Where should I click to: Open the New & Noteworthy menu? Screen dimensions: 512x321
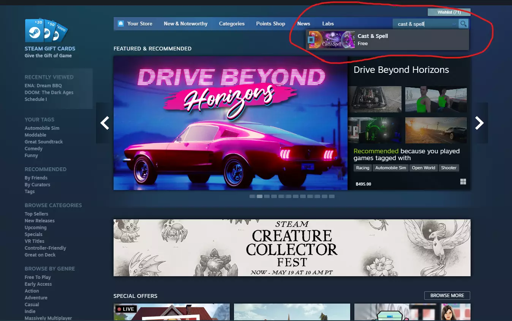pyautogui.click(x=186, y=24)
